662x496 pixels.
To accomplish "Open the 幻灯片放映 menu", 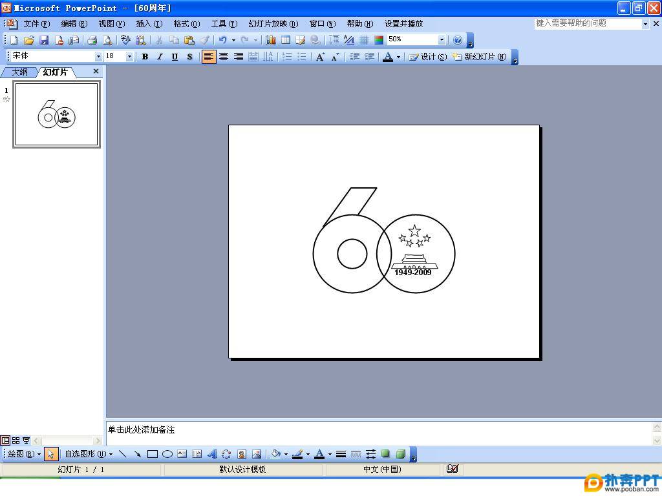I will pyautogui.click(x=273, y=24).
